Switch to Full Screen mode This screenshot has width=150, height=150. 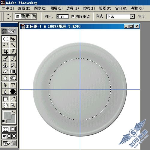coord(14,136)
